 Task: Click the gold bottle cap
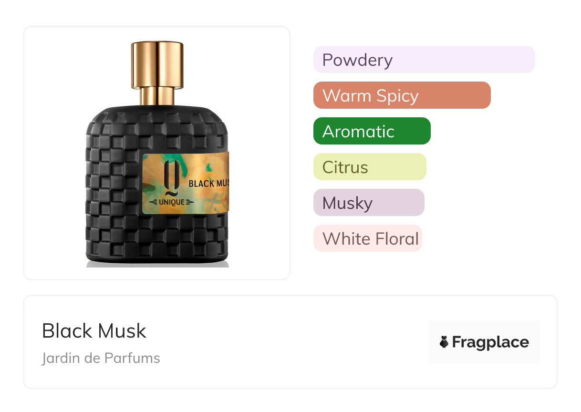pos(157,64)
